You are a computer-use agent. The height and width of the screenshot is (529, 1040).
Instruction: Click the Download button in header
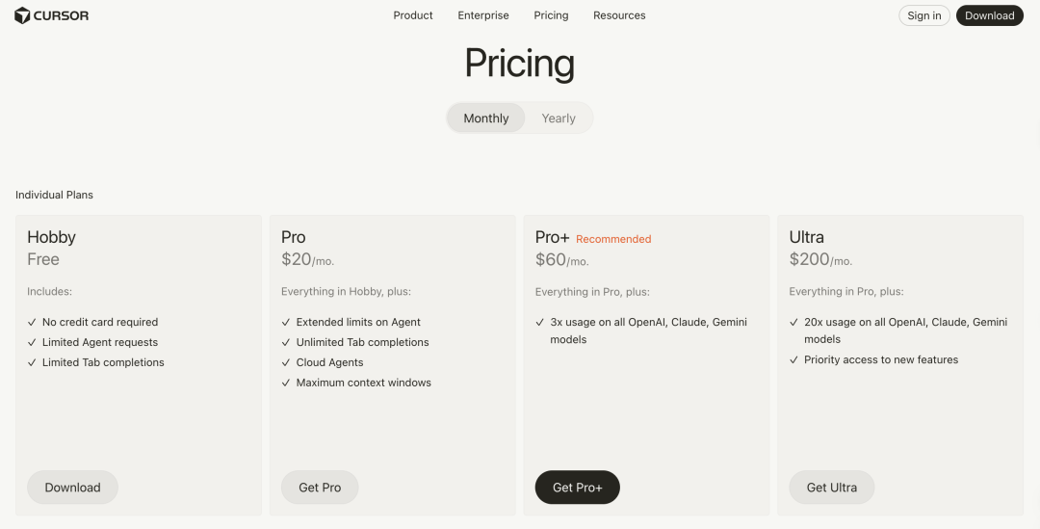pyautogui.click(x=989, y=15)
